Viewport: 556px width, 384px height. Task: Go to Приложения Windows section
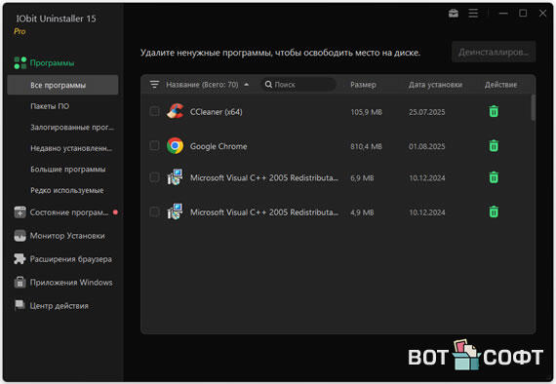(x=71, y=283)
